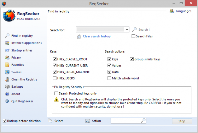Toggle Group similar keys checkbox

coord(132,59)
